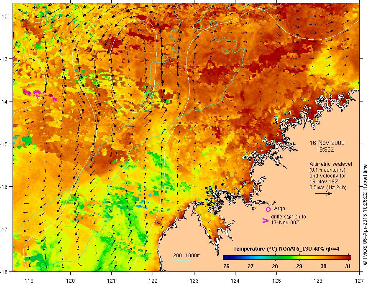Click the latitude label '-18'
Viewport: 368px width, 284px height.
click(4, 271)
